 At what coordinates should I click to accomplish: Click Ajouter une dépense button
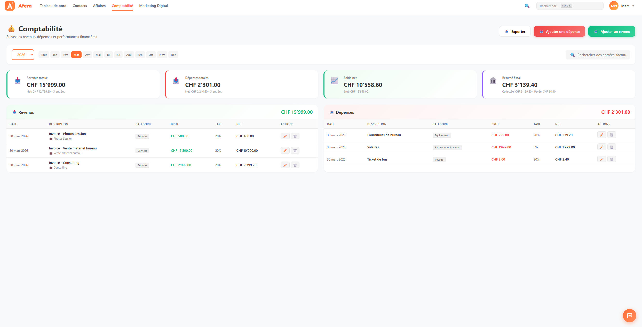pos(559,32)
